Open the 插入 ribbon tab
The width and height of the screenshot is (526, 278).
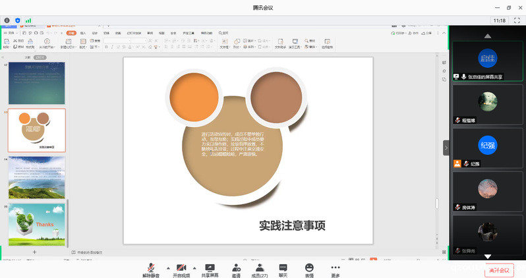(83, 32)
